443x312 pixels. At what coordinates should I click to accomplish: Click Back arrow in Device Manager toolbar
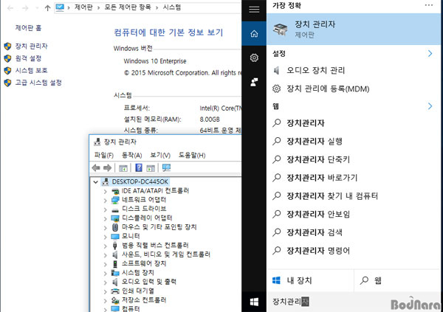[x=96, y=168]
